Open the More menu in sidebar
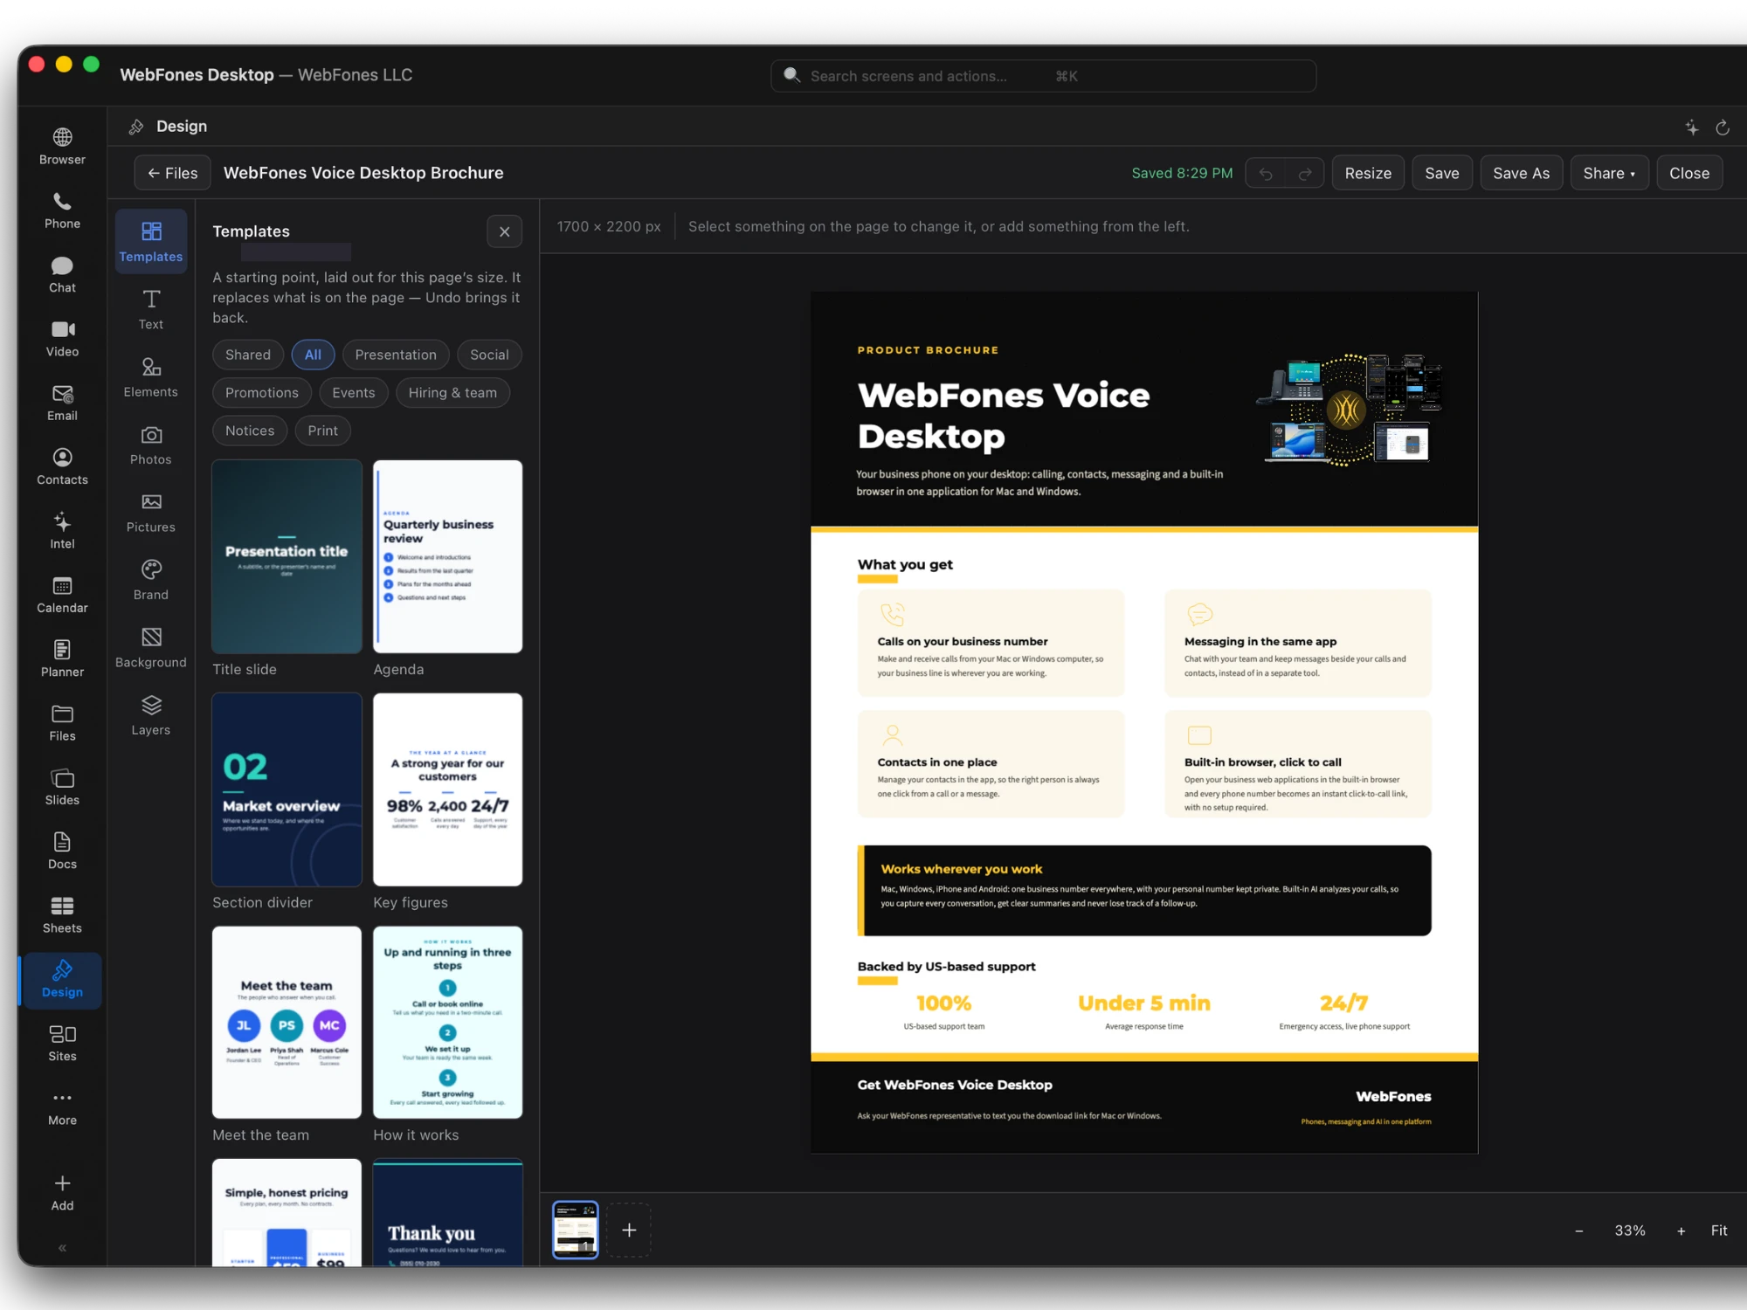1747x1310 pixels. pos(62,1107)
